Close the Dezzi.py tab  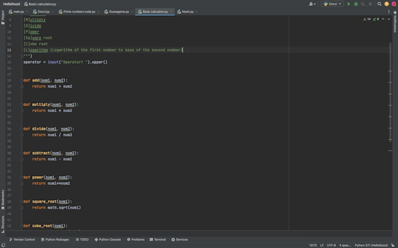pos(53,12)
